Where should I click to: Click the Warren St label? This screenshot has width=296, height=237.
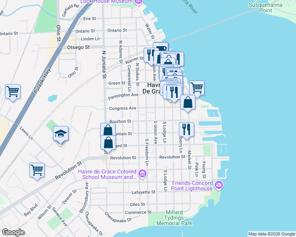[135, 60]
